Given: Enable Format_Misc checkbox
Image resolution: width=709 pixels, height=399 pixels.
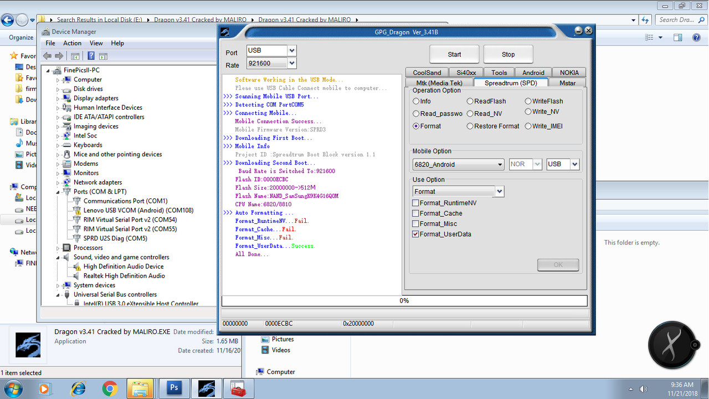Looking at the screenshot, I should click(415, 224).
